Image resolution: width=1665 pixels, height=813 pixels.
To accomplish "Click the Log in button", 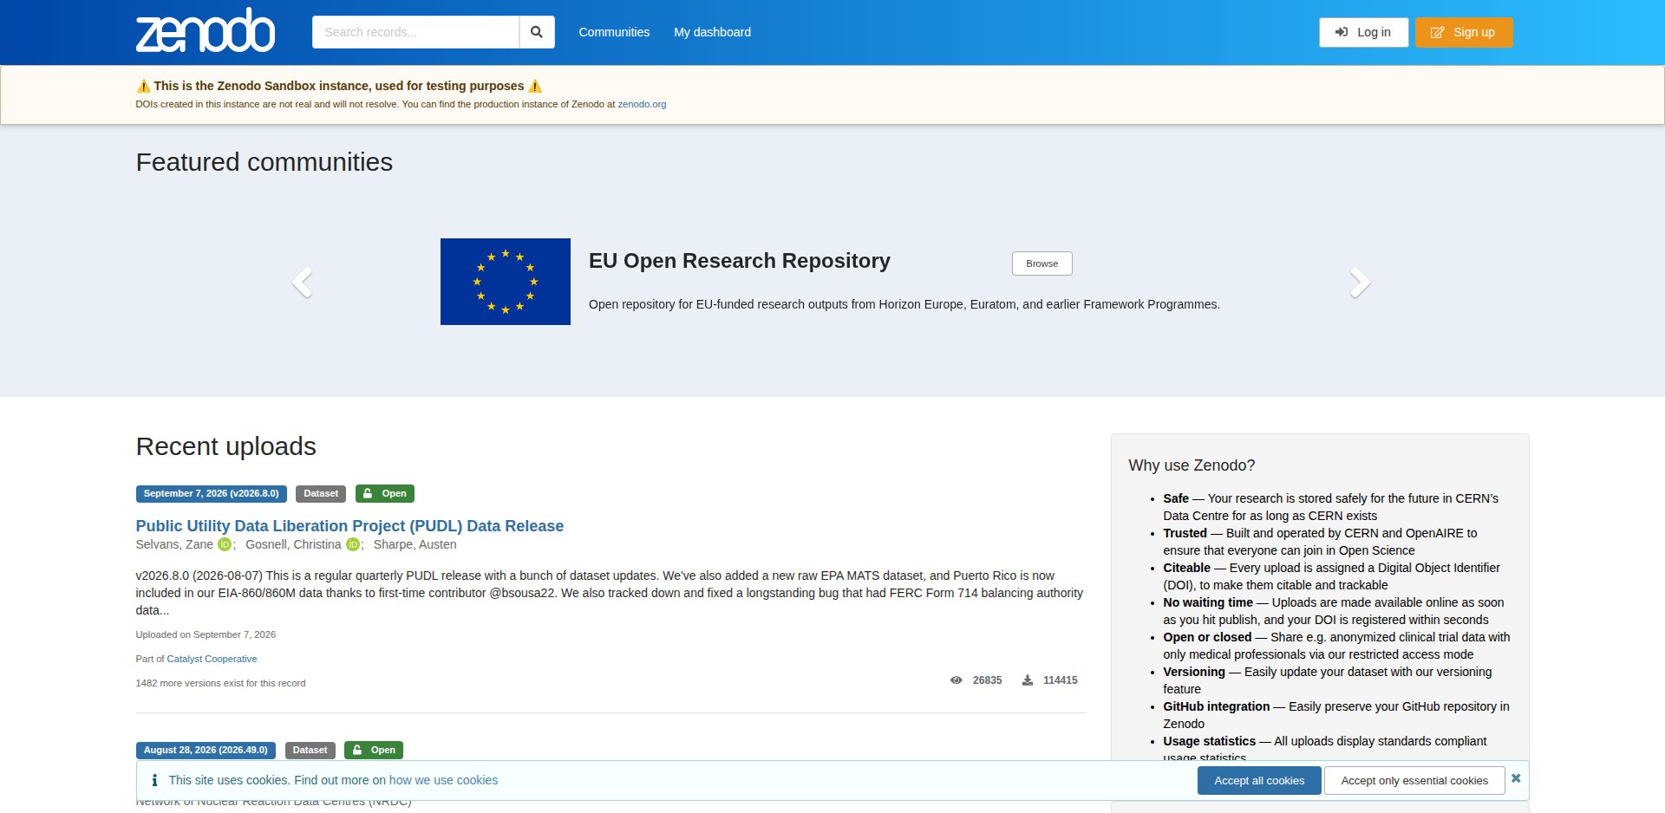I will point(1364,32).
